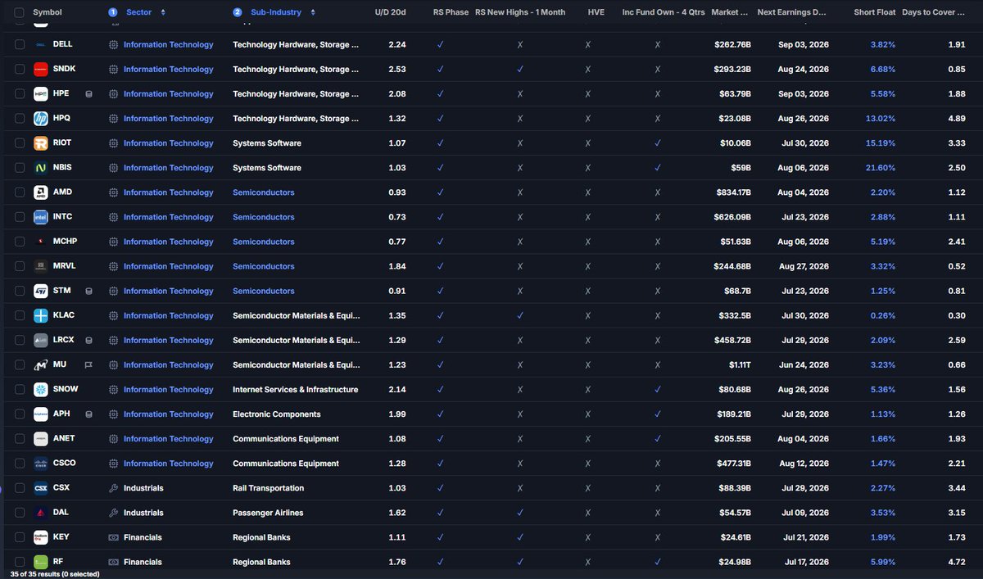The height and width of the screenshot is (579, 983).
Task: Check the DELL row checkbox
Action: (x=20, y=45)
